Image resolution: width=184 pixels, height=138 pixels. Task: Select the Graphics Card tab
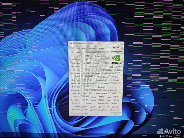point(75,48)
